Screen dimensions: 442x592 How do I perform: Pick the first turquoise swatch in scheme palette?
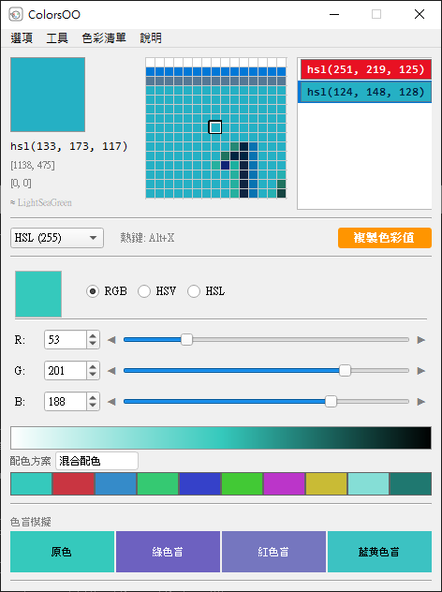pos(31,483)
